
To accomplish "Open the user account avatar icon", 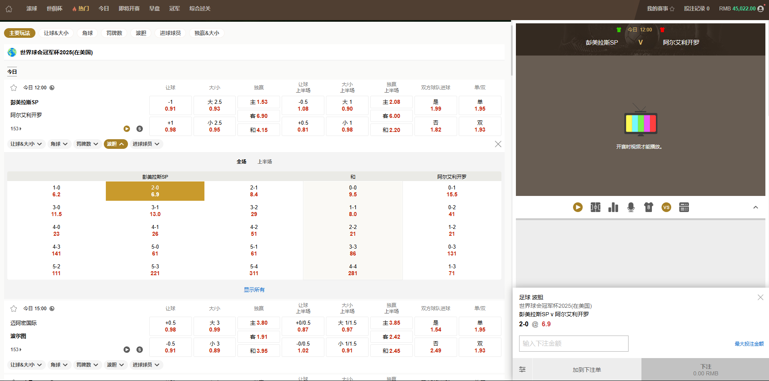I will coord(761,8).
